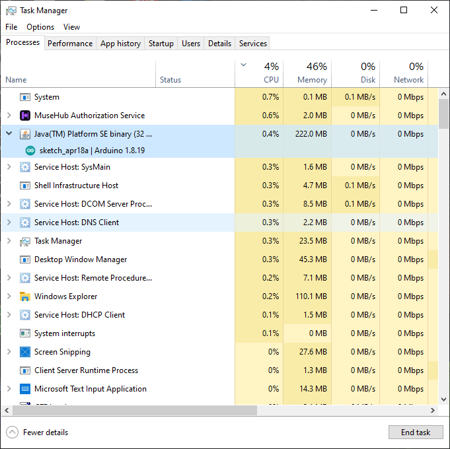450x449 pixels.
Task: Click the Windows Explorer folder icon
Action: [x=25, y=296]
